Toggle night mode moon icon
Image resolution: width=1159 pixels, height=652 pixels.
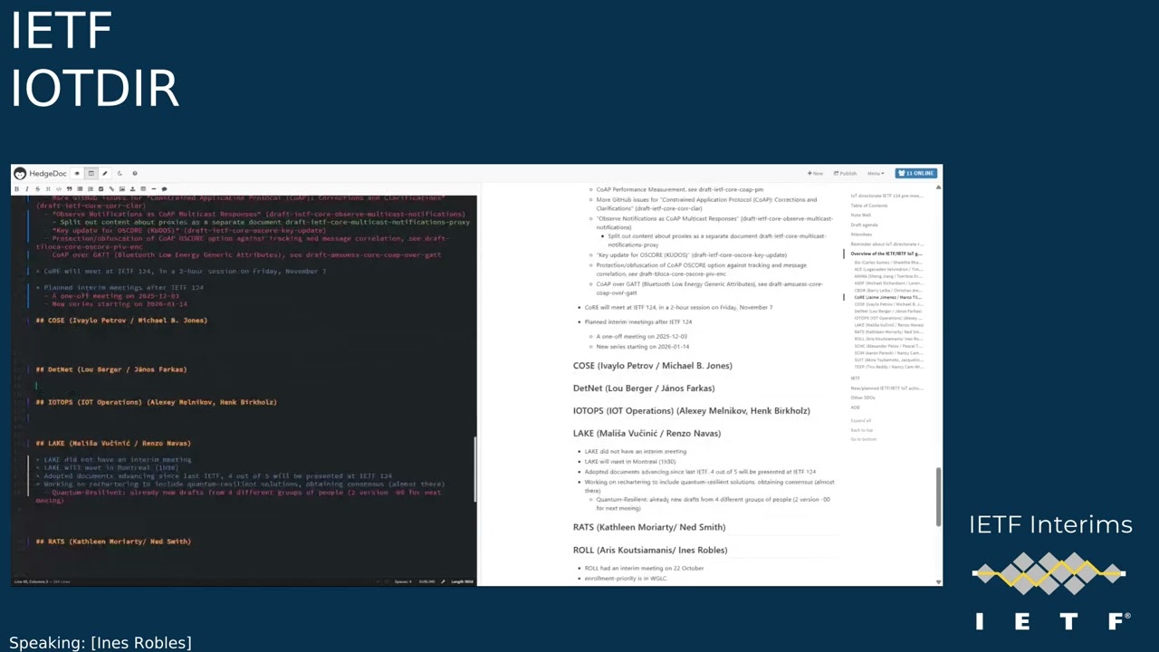120,173
